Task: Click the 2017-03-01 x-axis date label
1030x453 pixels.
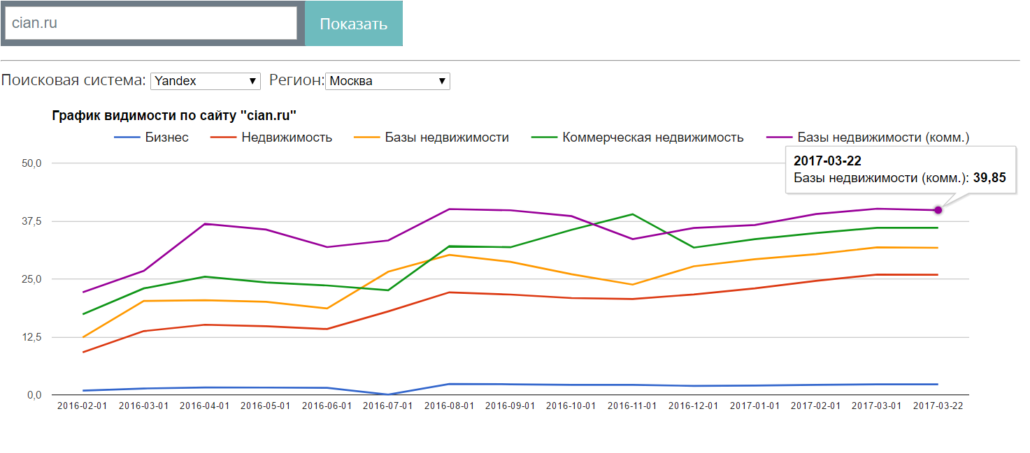Action: point(877,406)
